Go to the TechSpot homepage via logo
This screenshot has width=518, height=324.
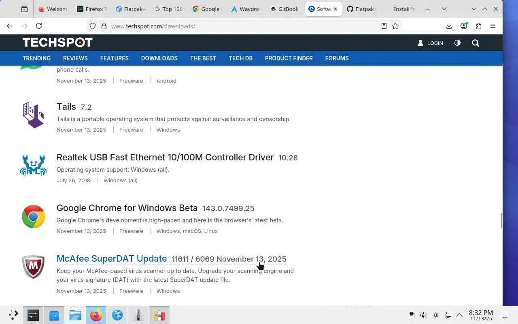[57, 43]
